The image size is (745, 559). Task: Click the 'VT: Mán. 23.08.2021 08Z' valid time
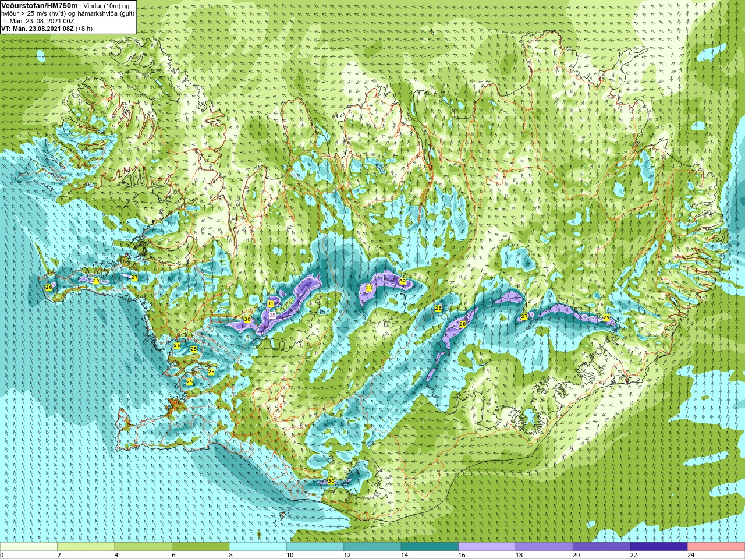click(x=37, y=29)
